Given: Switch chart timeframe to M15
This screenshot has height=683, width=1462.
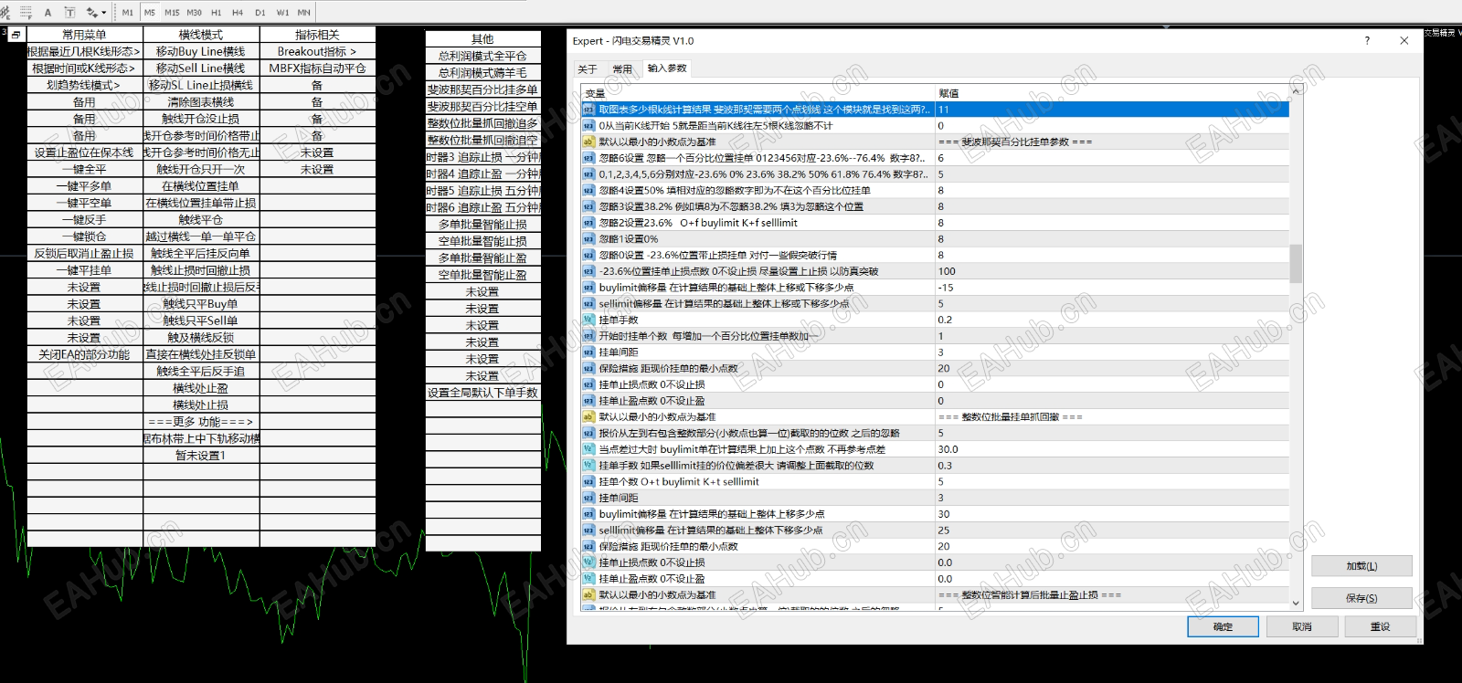Looking at the screenshot, I should (172, 12).
